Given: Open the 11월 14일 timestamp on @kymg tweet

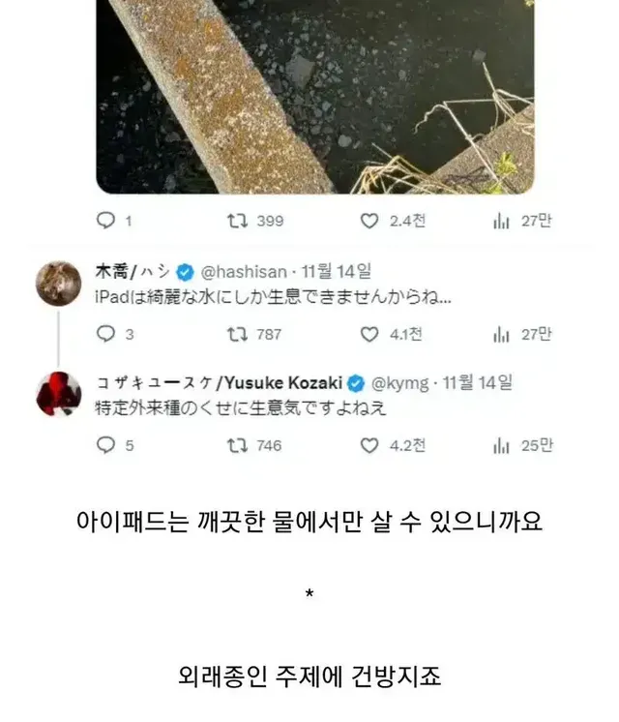Looking at the screenshot, I should tap(477, 382).
